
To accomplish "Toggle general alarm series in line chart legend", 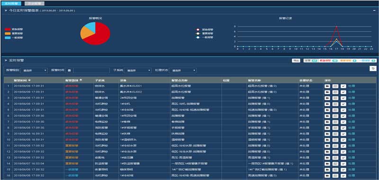I will pyautogui.click(x=205, y=37).
